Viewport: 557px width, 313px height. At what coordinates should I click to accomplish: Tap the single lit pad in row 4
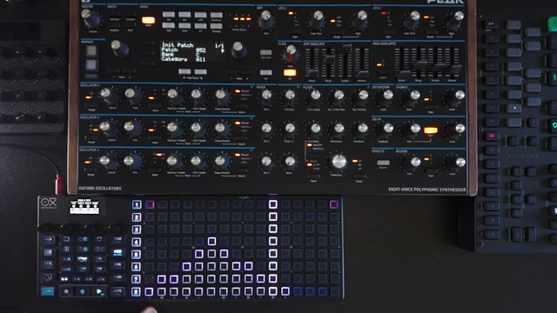point(211,242)
